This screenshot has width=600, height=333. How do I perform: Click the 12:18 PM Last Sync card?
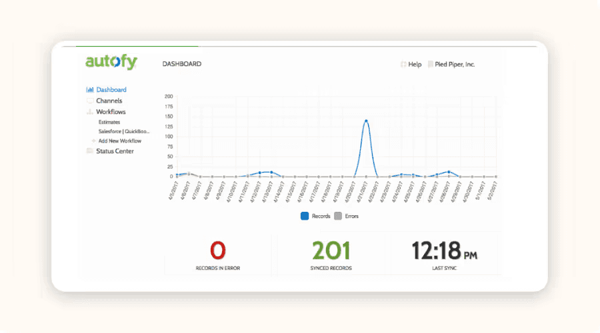tap(444, 255)
